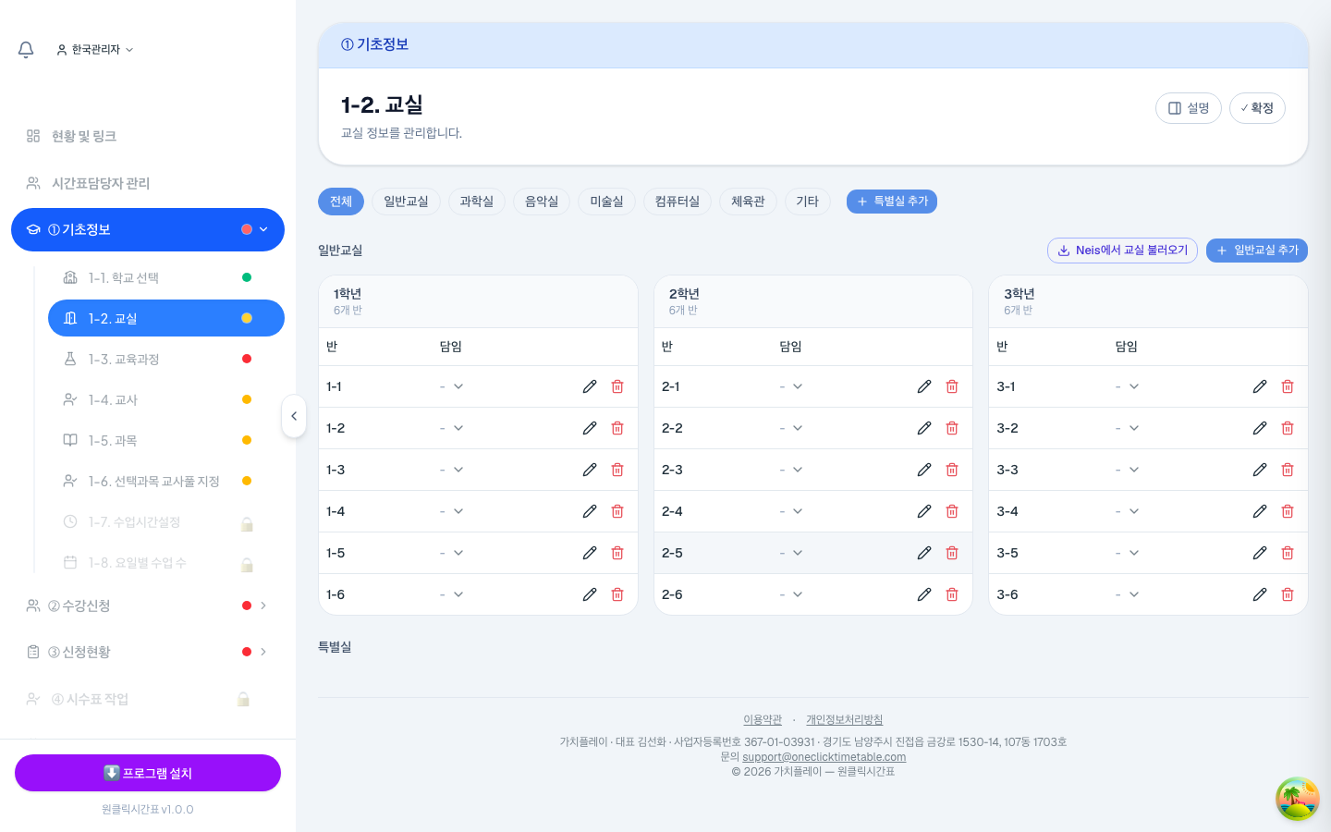Collapse the sidebar with the arrow handle
This screenshot has width=1331, height=832.
pos(294,416)
